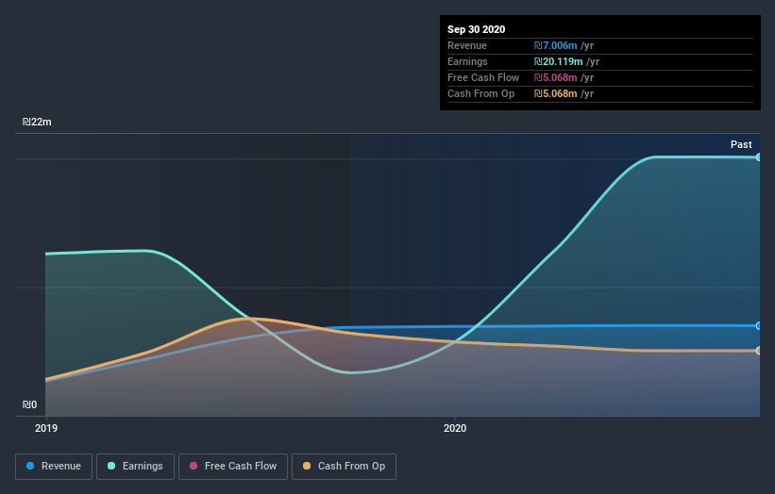This screenshot has height=494, width=775.
Task: Click the Free Cash Flow ₪5.068m value
Action: point(556,77)
